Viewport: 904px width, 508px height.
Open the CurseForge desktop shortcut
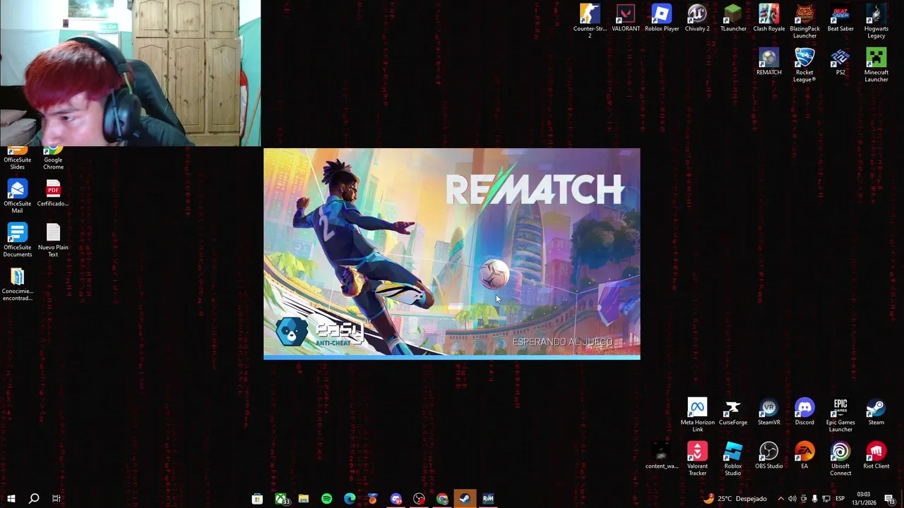coord(733,412)
